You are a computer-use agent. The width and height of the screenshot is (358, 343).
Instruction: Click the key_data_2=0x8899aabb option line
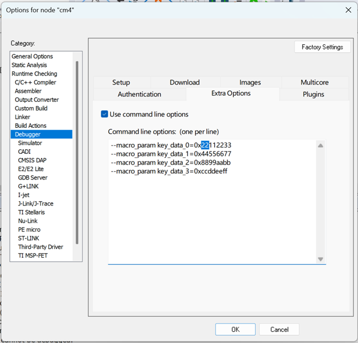170,162
